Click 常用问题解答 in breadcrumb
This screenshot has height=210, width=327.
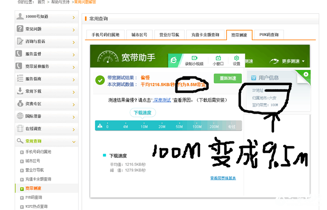[85, 2]
